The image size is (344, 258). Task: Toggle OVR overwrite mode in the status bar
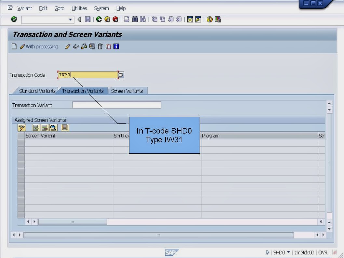click(323, 252)
